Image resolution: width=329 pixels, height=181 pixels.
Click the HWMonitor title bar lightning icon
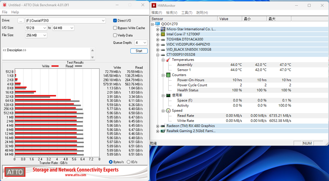point(154,5)
